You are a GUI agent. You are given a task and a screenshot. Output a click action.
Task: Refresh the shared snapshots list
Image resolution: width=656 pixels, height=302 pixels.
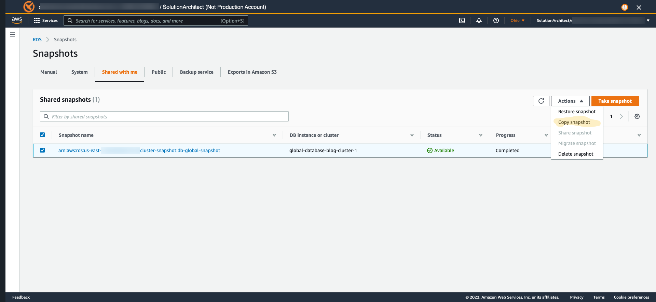[541, 101]
